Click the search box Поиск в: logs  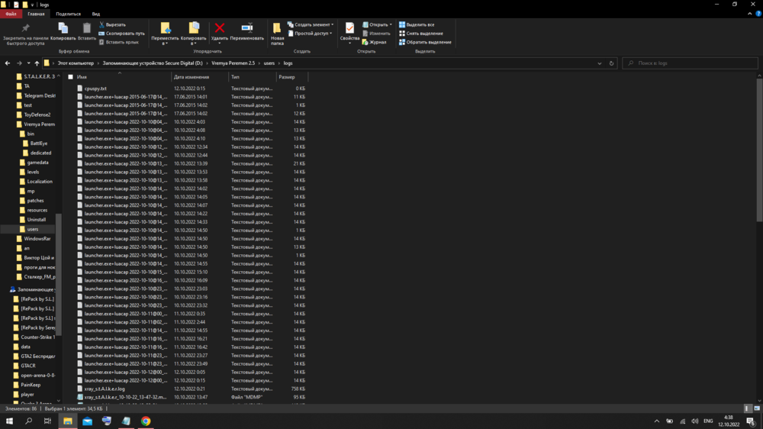pos(691,63)
